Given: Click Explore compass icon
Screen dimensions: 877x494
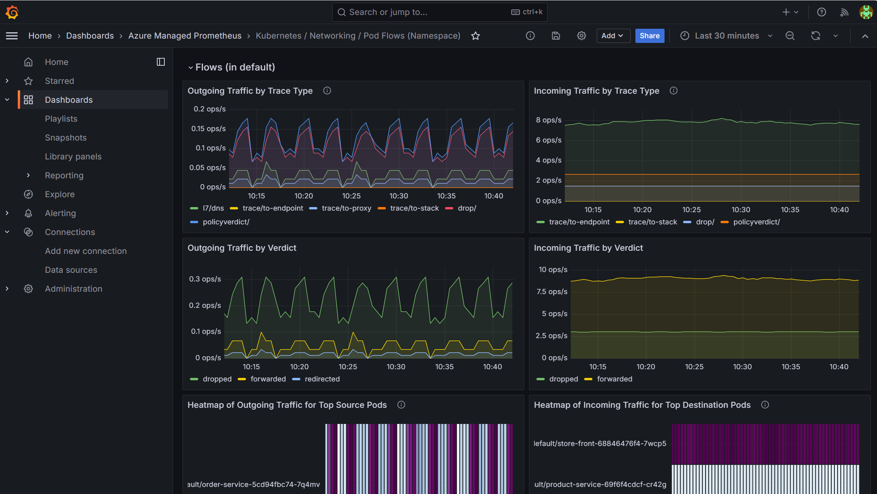Looking at the screenshot, I should coord(28,194).
